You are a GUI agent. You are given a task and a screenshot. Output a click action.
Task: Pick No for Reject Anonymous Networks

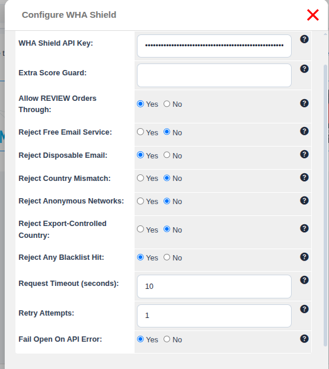(x=167, y=201)
